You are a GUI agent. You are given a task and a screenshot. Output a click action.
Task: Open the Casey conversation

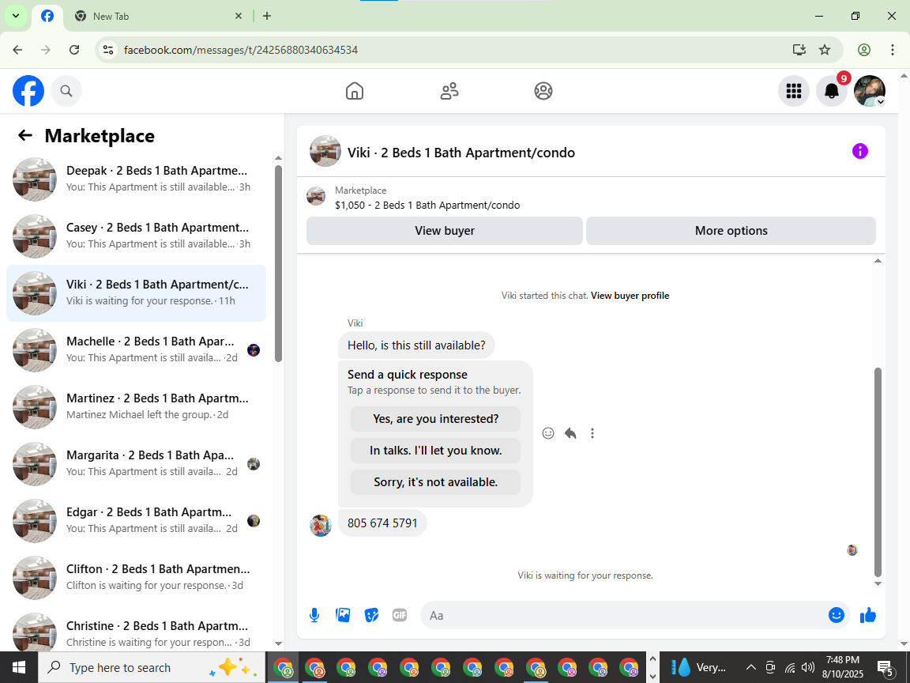pos(137,236)
